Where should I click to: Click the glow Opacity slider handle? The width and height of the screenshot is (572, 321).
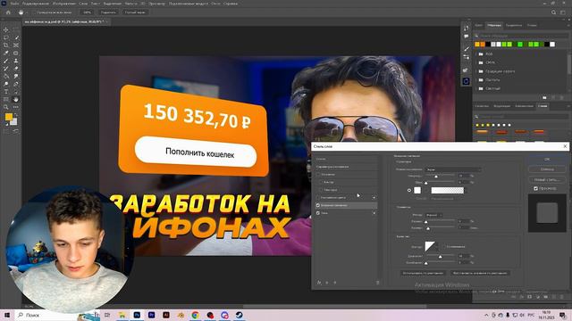[436, 177]
